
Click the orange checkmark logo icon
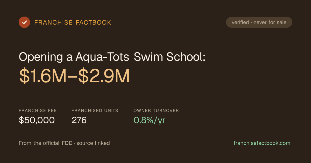click(x=24, y=22)
